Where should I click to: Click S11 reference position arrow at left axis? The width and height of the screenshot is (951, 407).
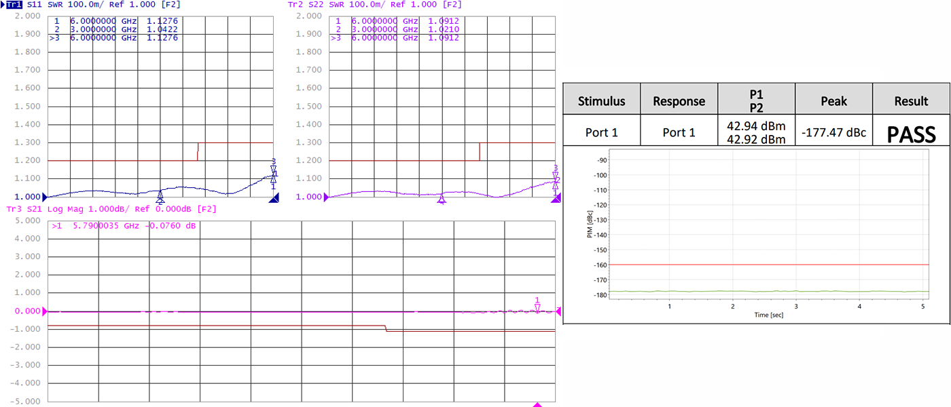click(46, 197)
